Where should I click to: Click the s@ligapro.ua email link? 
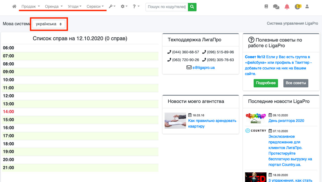[203, 68]
